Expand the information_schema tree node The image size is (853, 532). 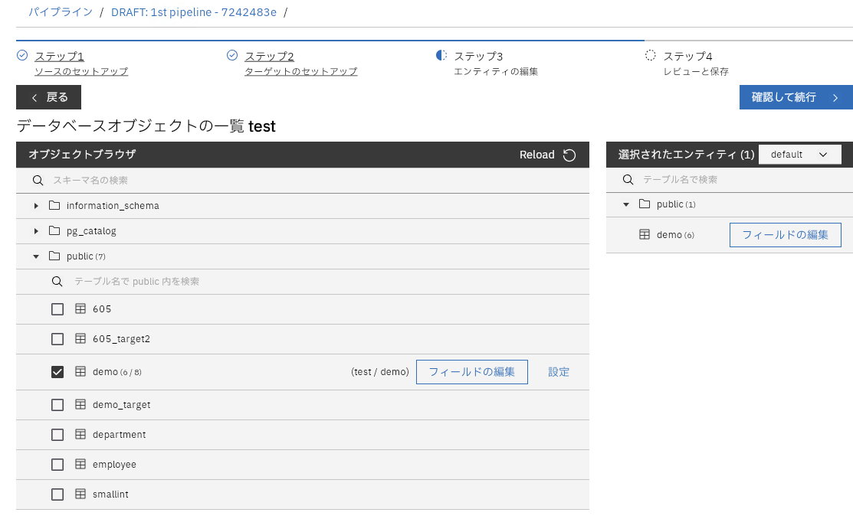36,206
